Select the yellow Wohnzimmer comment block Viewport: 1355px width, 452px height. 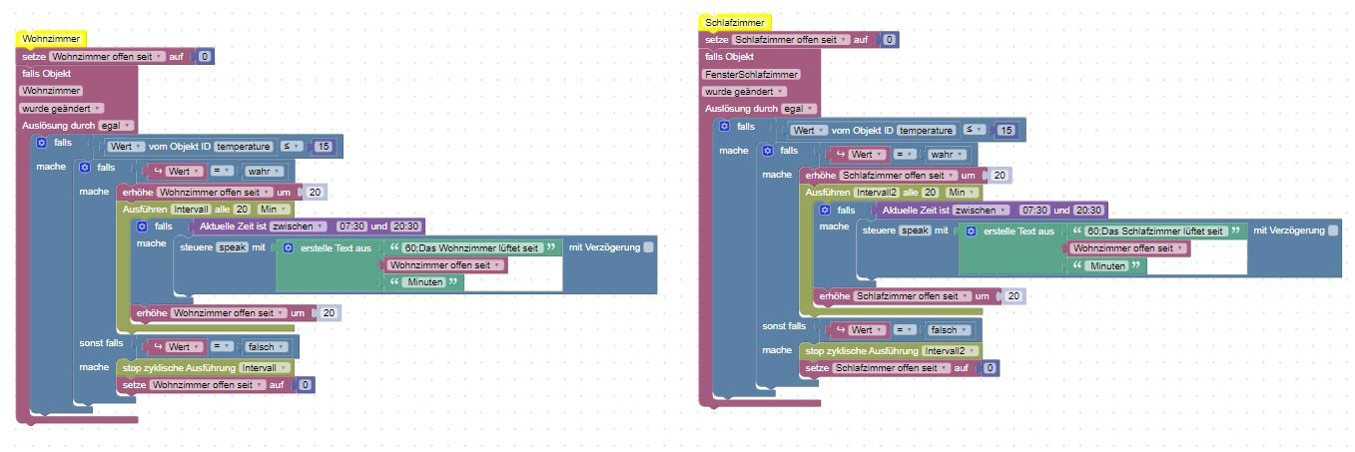52,39
